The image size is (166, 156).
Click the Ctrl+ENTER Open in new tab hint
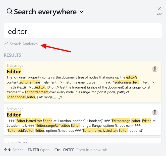tap(81, 150)
